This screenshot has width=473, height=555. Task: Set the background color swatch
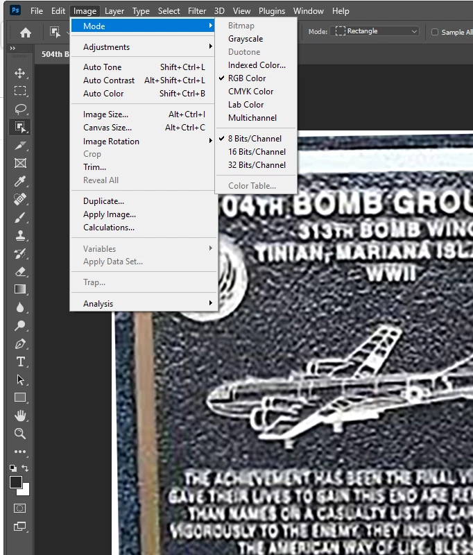pos(26,491)
